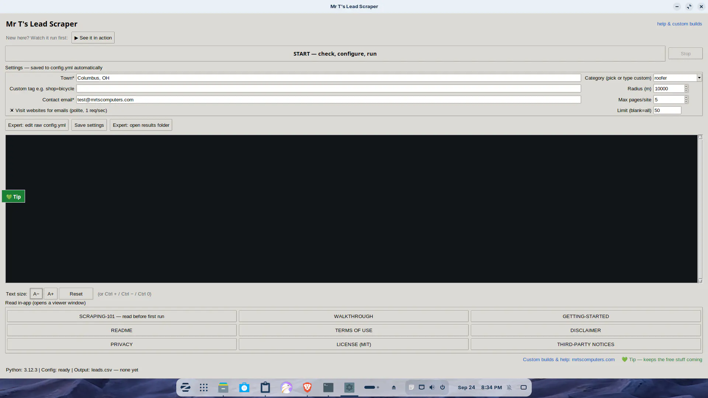
Task: Increase text size with A+ button
Action: coord(51,294)
